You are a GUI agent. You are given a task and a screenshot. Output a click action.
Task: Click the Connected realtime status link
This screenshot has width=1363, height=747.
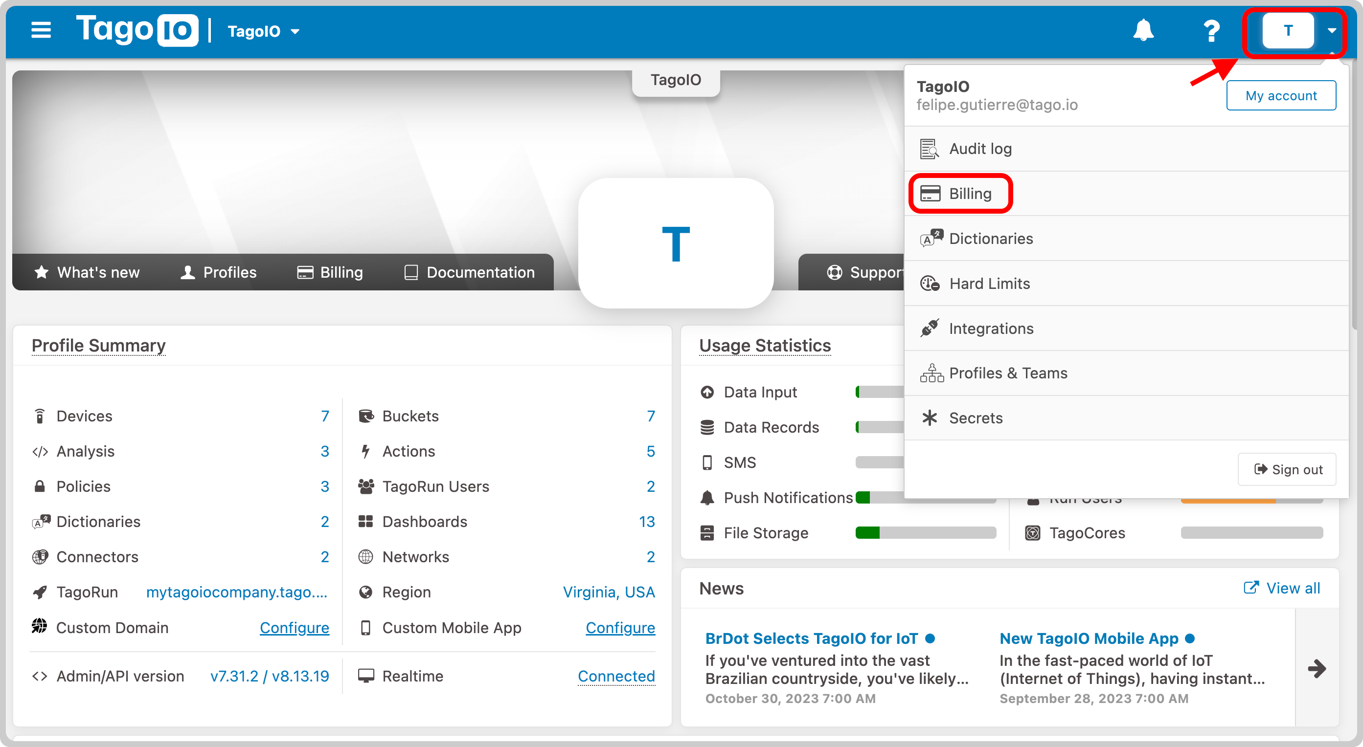tap(616, 676)
